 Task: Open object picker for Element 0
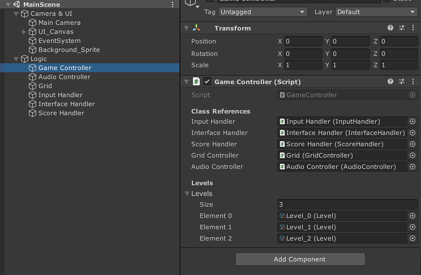(x=413, y=216)
